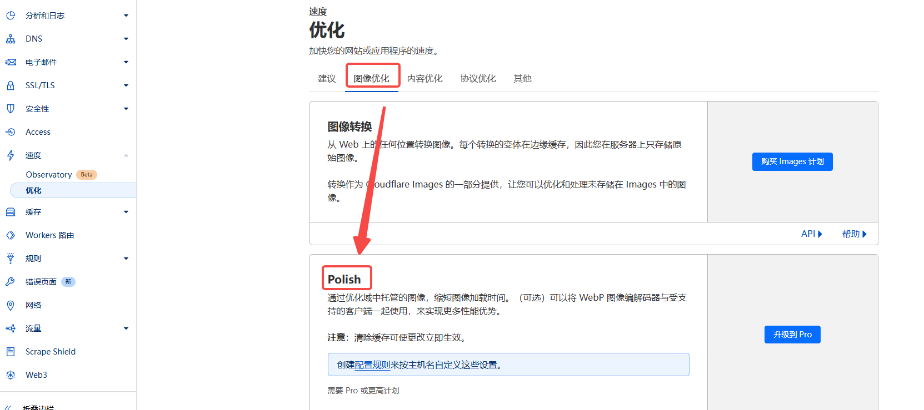The image size is (924, 410).
Task: Expand the SSL/TLS menu arrow
Action: tap(126, 85)
